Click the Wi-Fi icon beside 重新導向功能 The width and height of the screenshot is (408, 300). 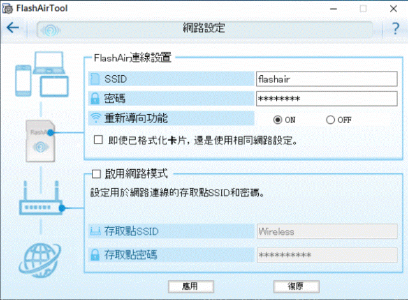[x=96, y=118]
